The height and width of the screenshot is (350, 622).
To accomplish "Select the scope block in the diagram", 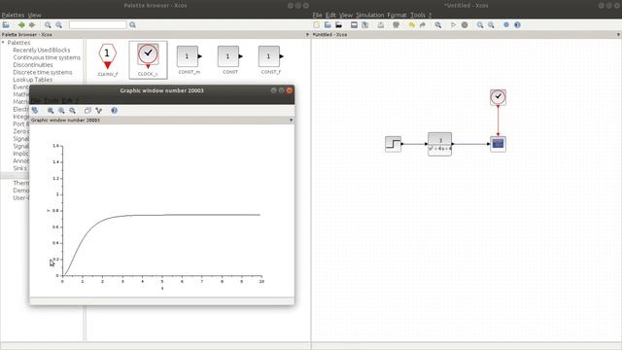I will [498, 144].
